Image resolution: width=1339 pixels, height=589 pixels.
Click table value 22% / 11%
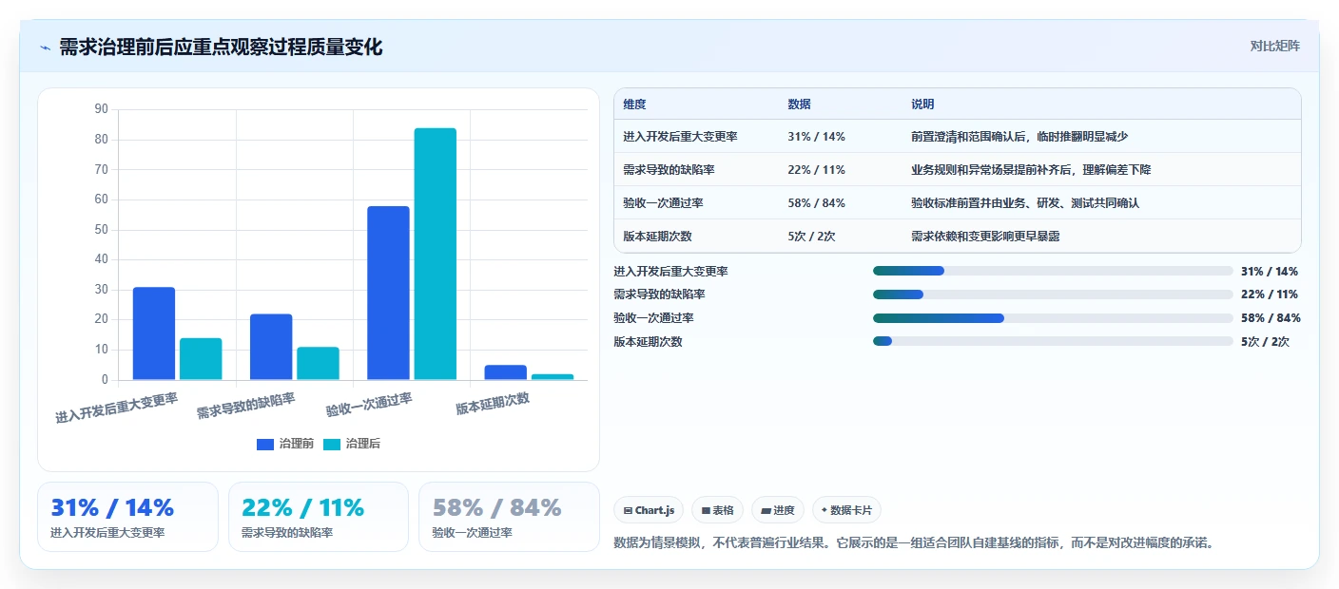point(816,170)
